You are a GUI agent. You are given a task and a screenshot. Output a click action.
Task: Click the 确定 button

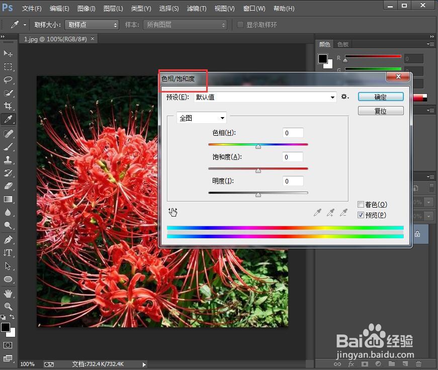pyautogui.click(x=381, y=97)
